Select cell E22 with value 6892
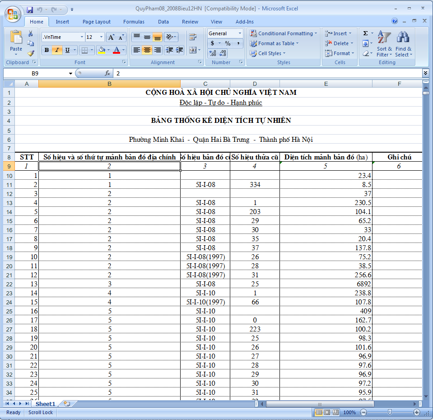This screenshot has height=420, width=433. pyautogui.click(x=326, y=284)
